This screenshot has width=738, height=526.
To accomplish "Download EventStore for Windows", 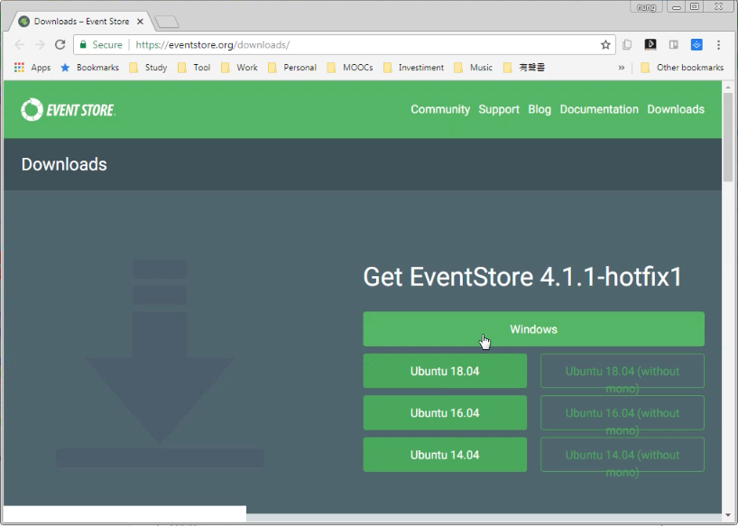I will (x=534, y=329).
